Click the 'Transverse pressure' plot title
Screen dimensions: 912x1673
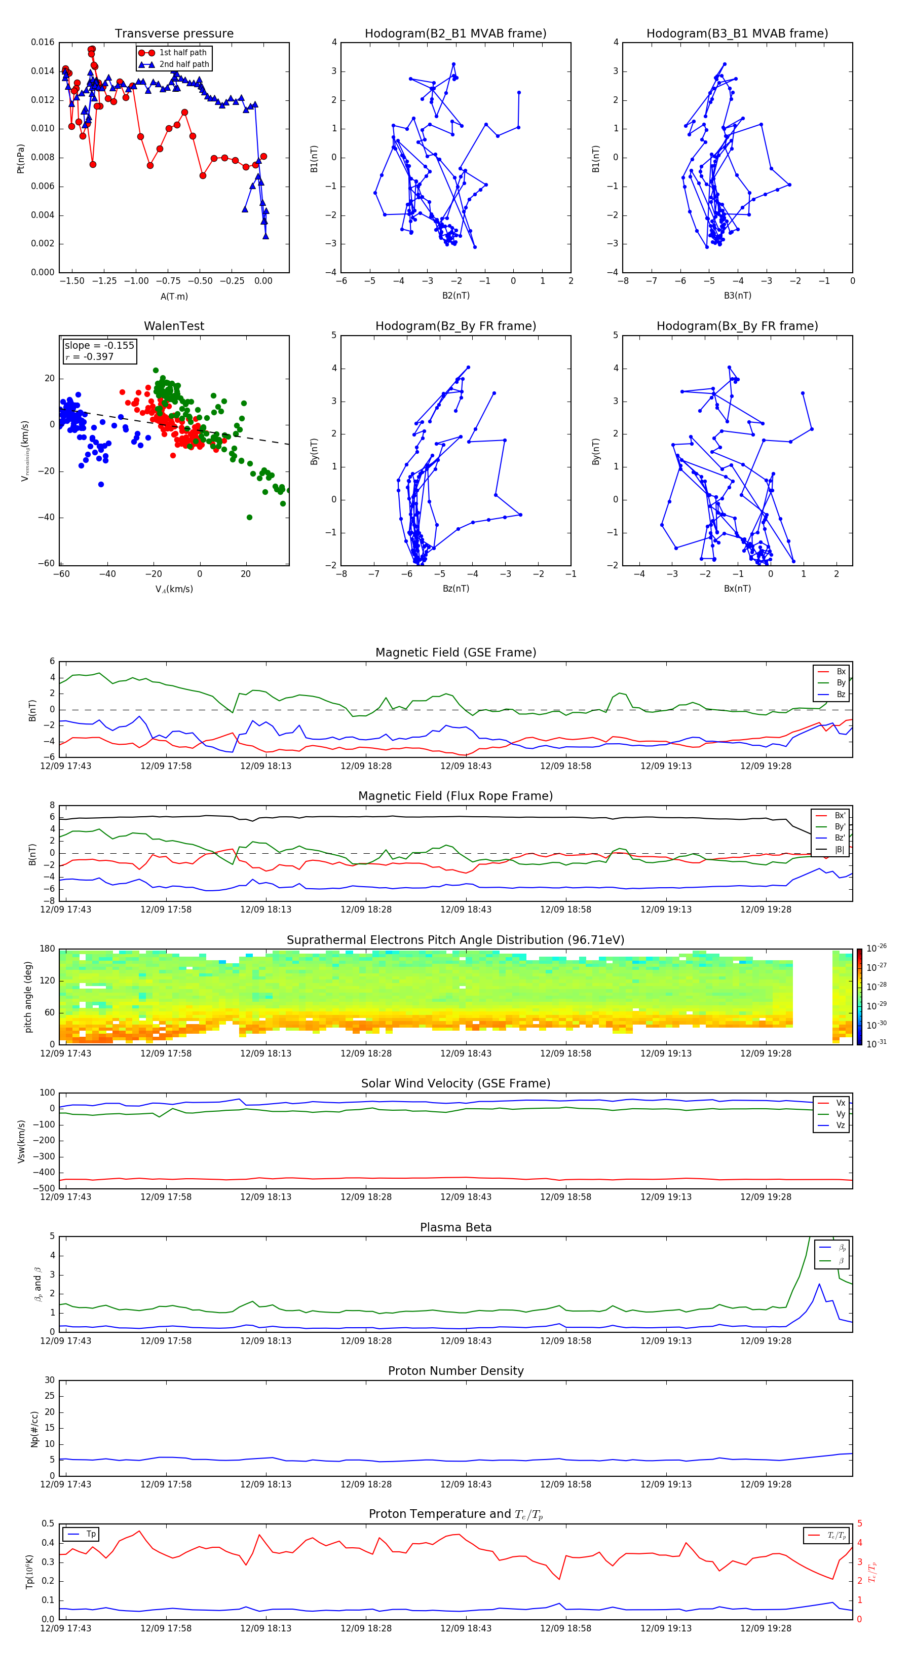point(174,34)
